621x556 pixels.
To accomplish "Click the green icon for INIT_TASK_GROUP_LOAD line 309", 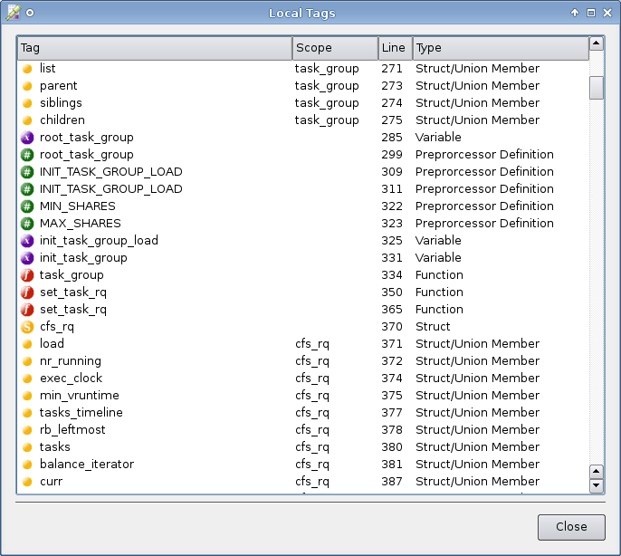I will [x=27, y=172].
